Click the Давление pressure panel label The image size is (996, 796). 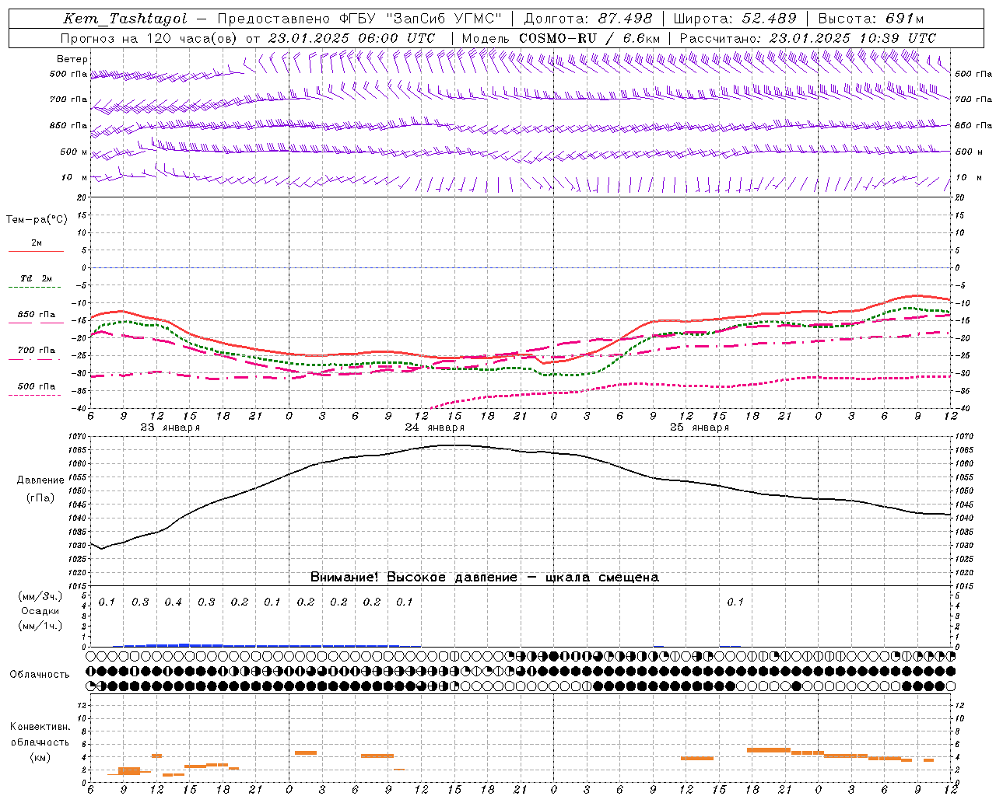40,480
